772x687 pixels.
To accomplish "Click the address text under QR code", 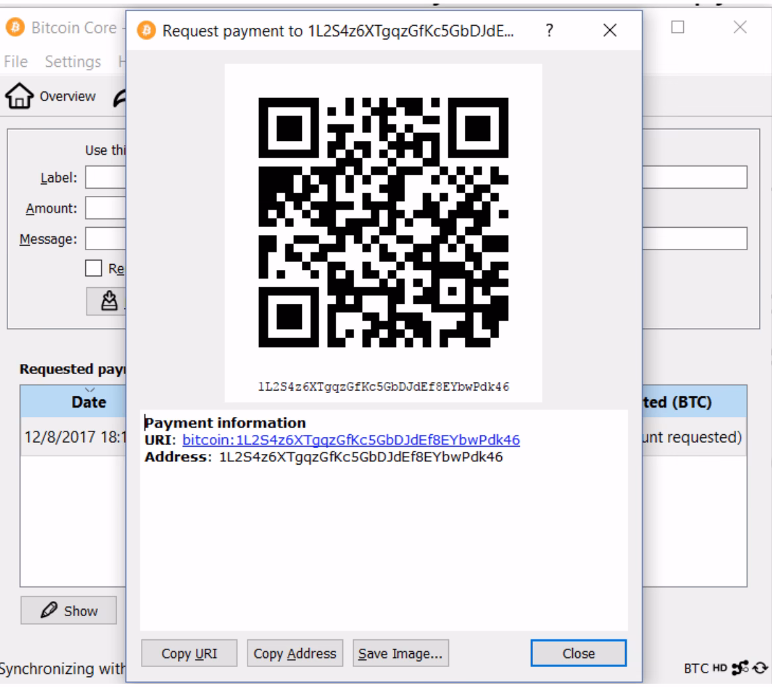I will point(383,387).
